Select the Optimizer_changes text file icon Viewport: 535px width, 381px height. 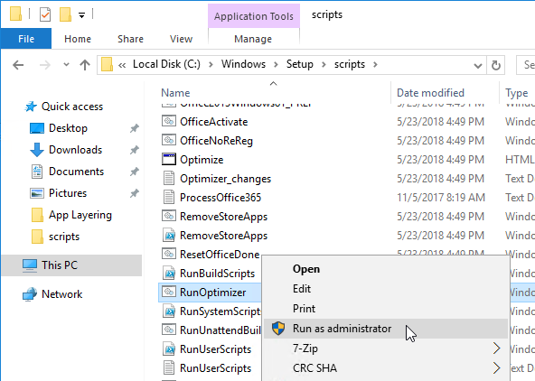169,178
